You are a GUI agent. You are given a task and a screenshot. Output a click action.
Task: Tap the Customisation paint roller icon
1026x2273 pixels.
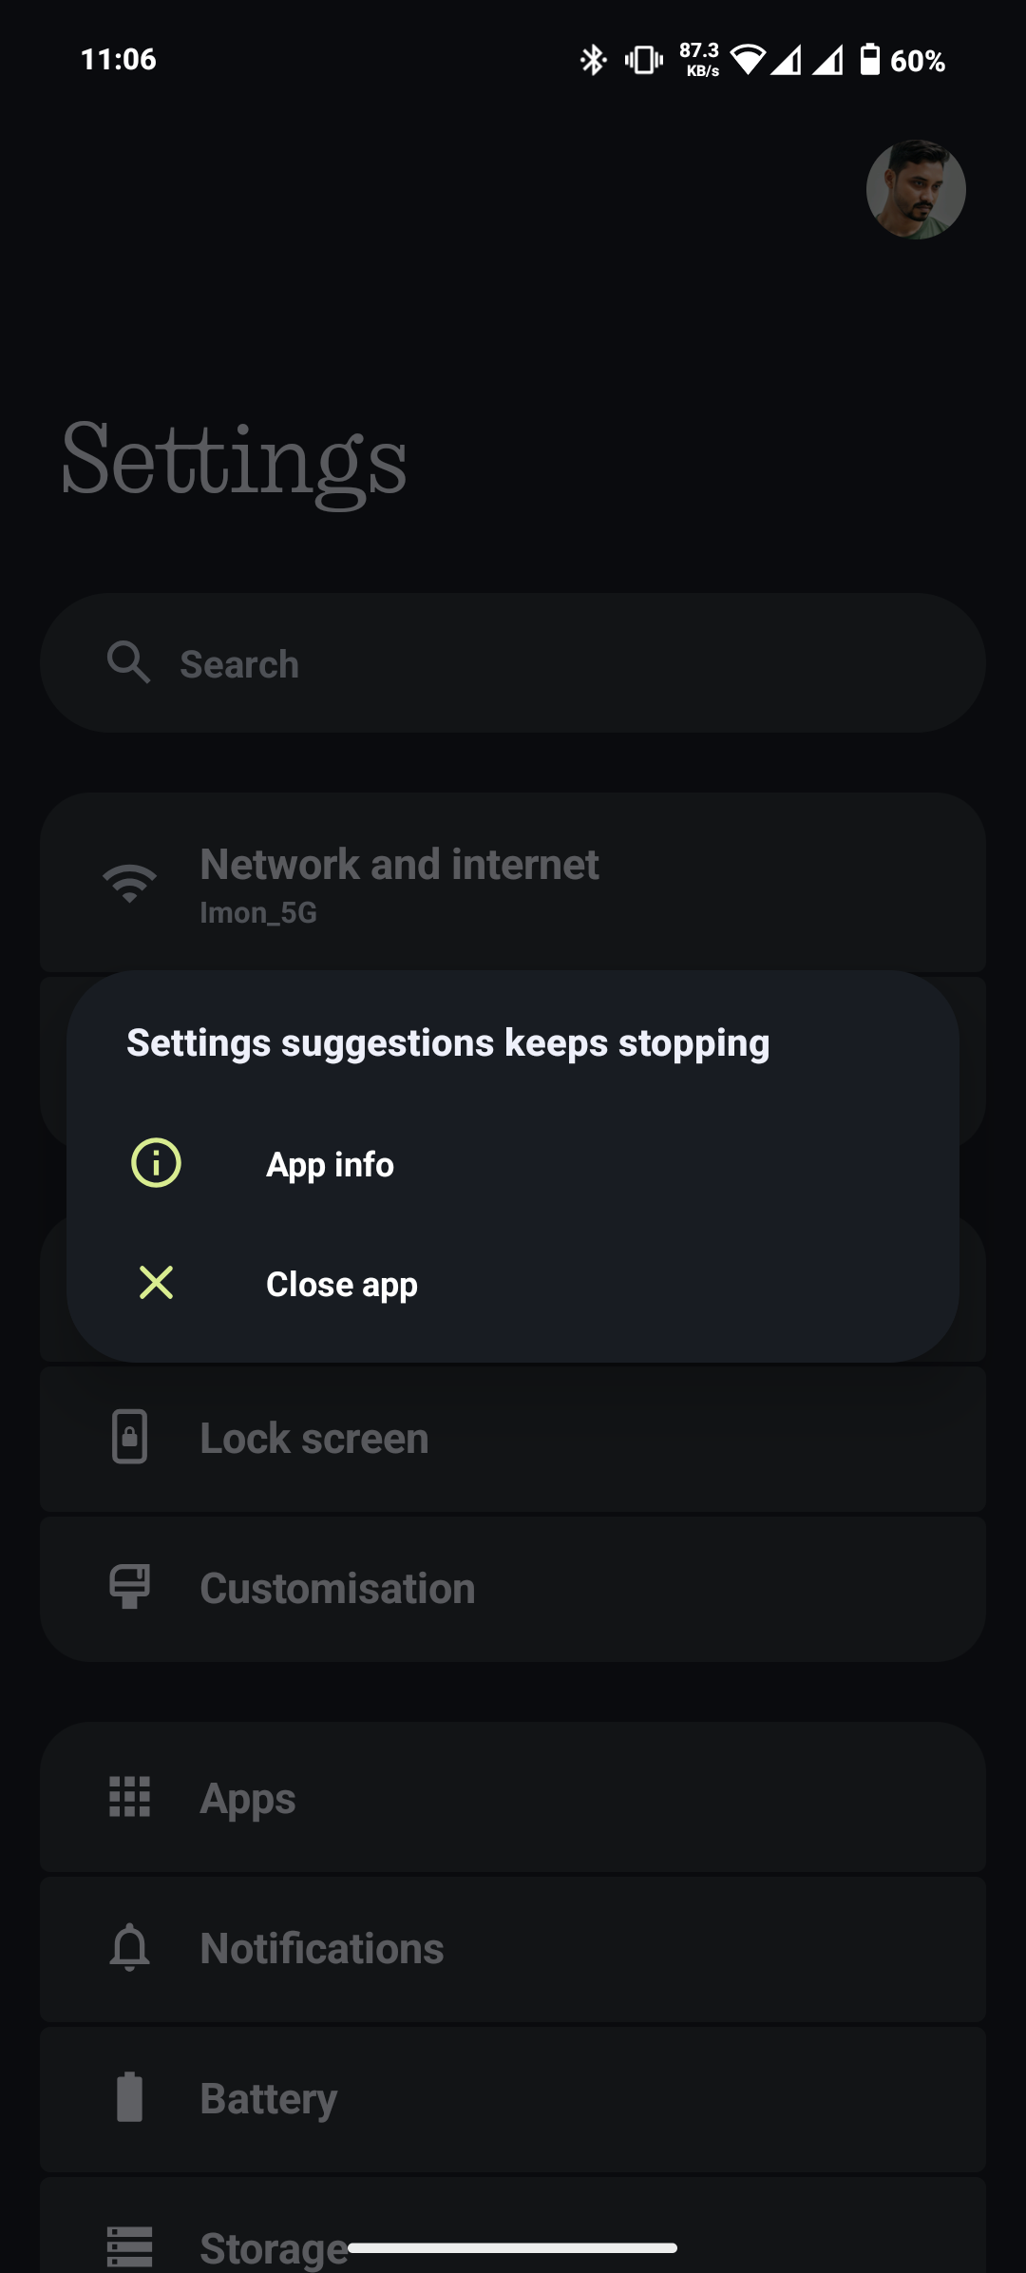[x=130, y=1587]
